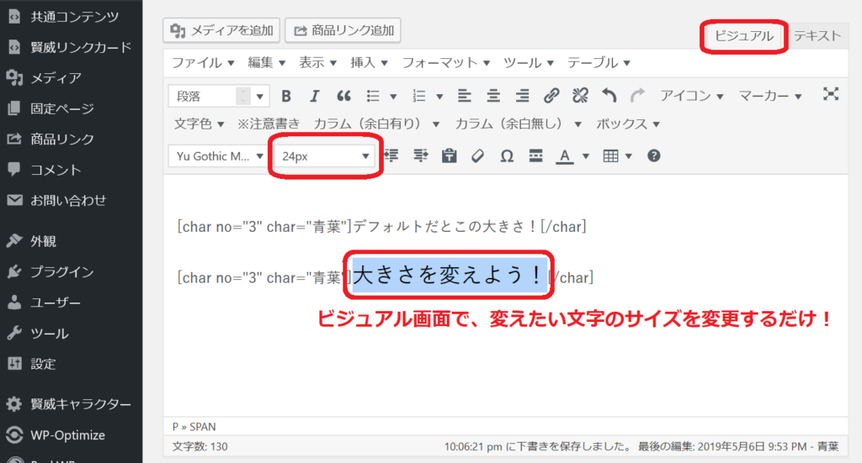Toggle bold formatting
This screenshot has height=463, width=862.
click(286, 97)
